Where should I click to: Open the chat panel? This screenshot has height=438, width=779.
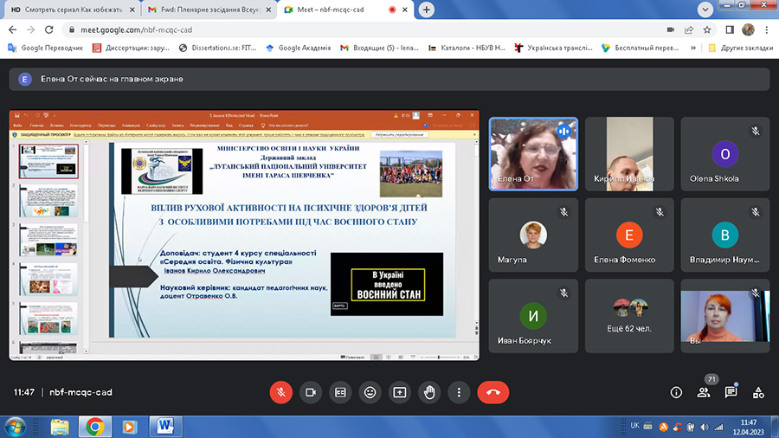(x=731, y=392)
